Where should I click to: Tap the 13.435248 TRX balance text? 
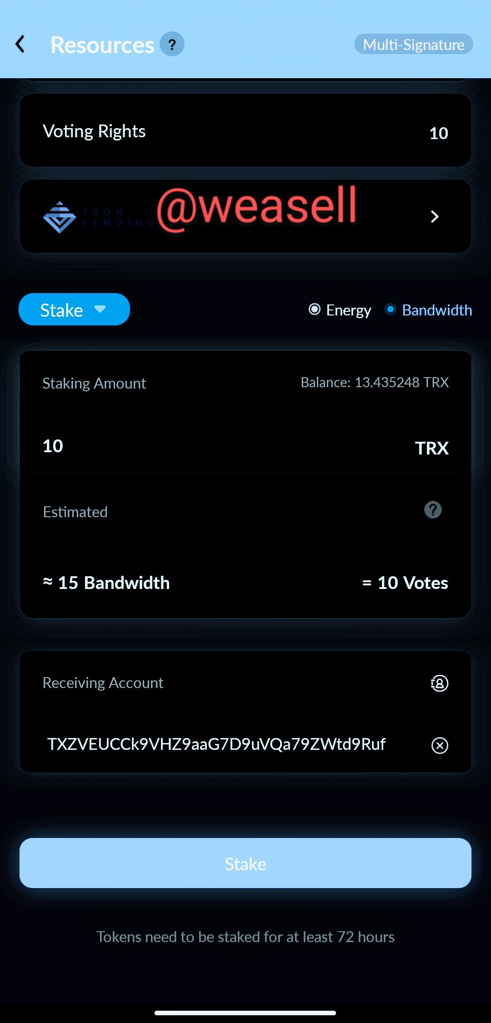375,383
